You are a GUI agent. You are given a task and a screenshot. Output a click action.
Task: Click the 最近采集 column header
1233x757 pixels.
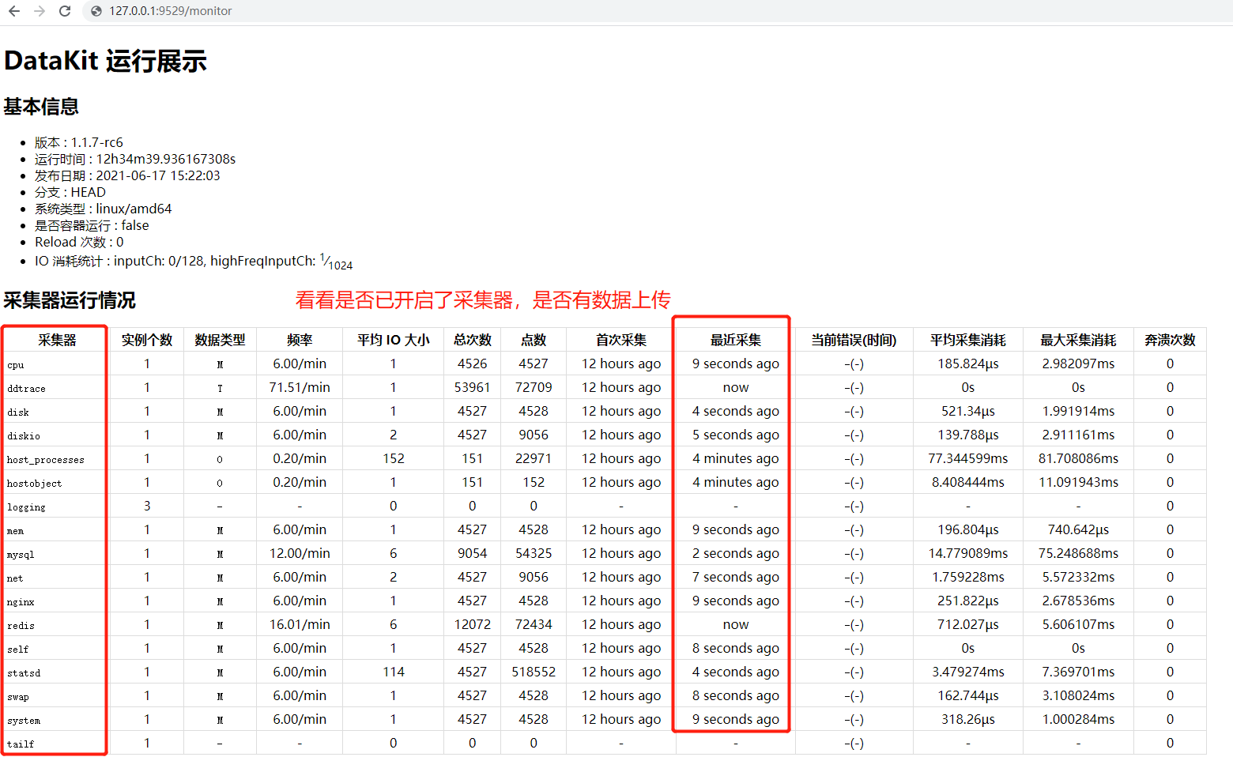[736, 340]
